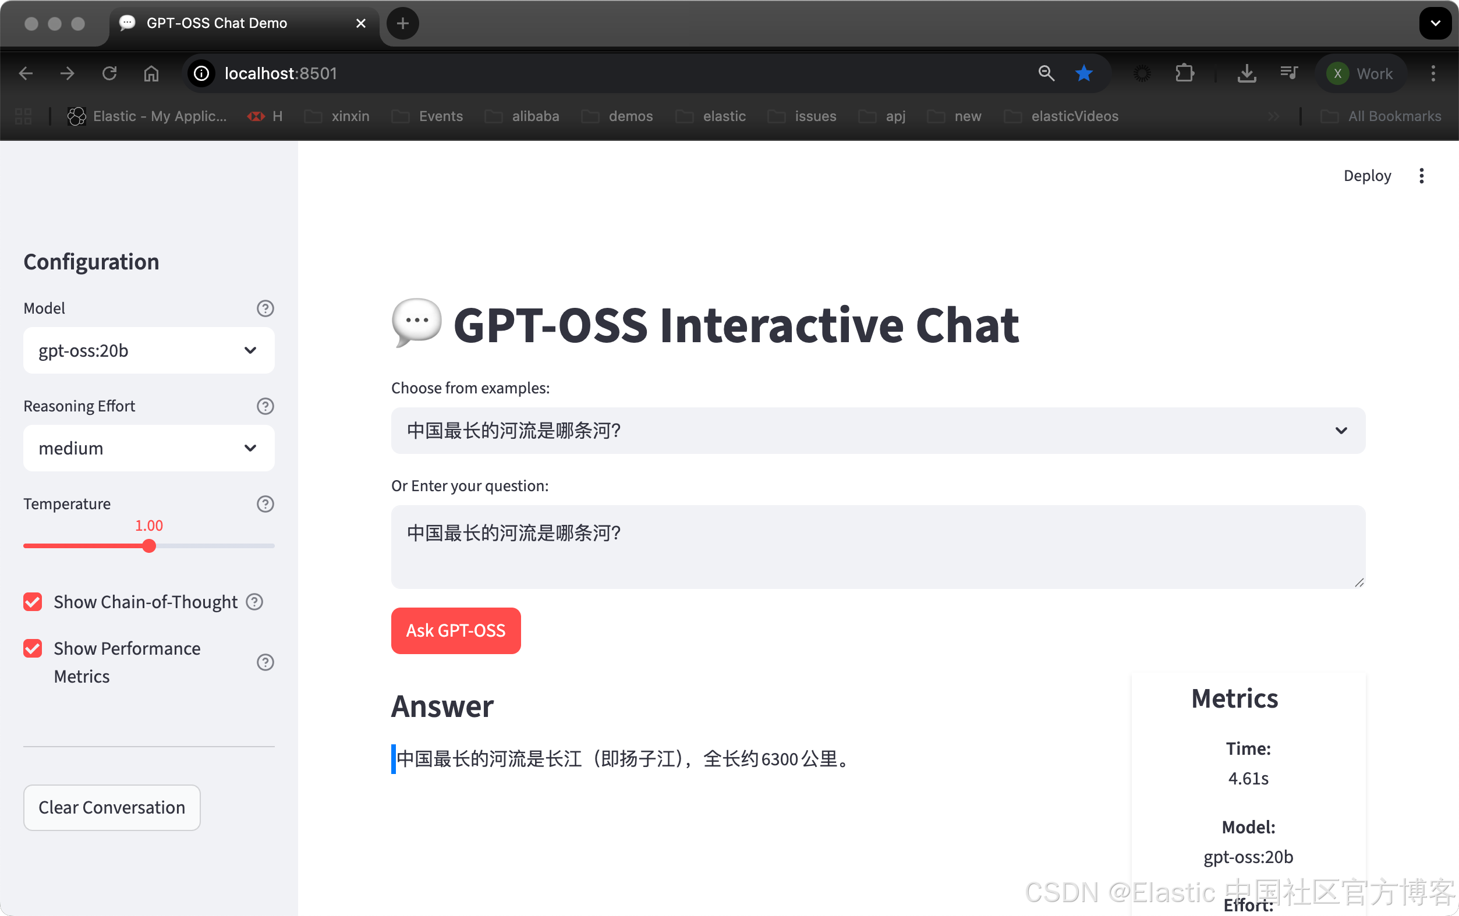
Task: Click the Temperature slider handle
Action: click(x=149, y=546)
